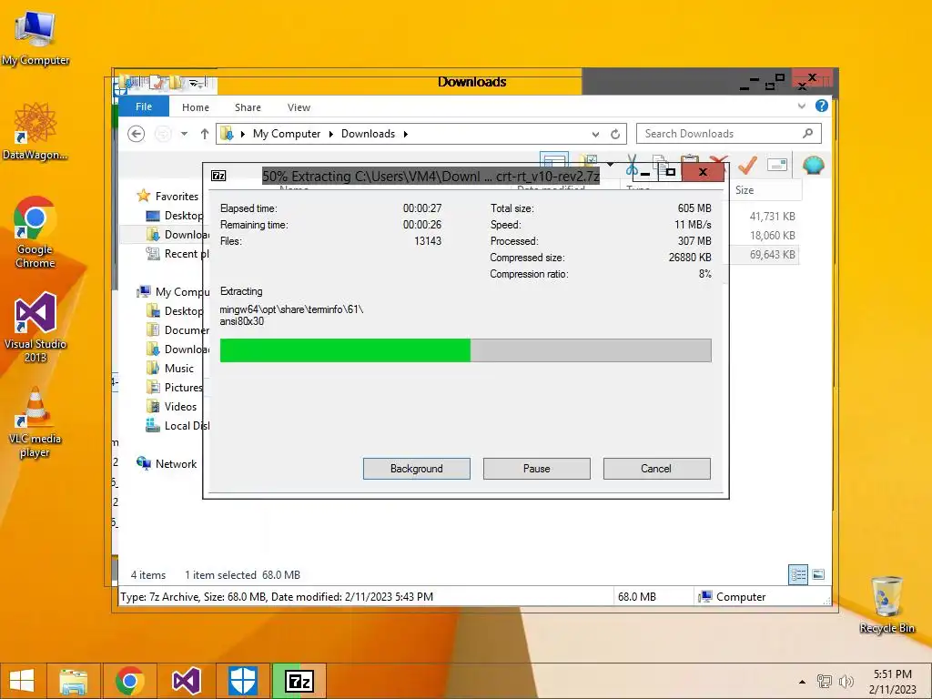This screenshot has width=932, height=699.
Task: Open the Home ribbon tab
Action: point(196,107)
